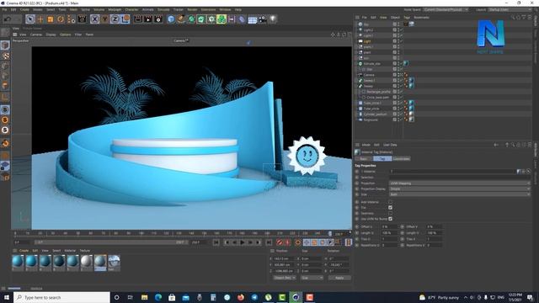
Task: Activate the Move tool in the toolbar
Action: tap(40, 19)
